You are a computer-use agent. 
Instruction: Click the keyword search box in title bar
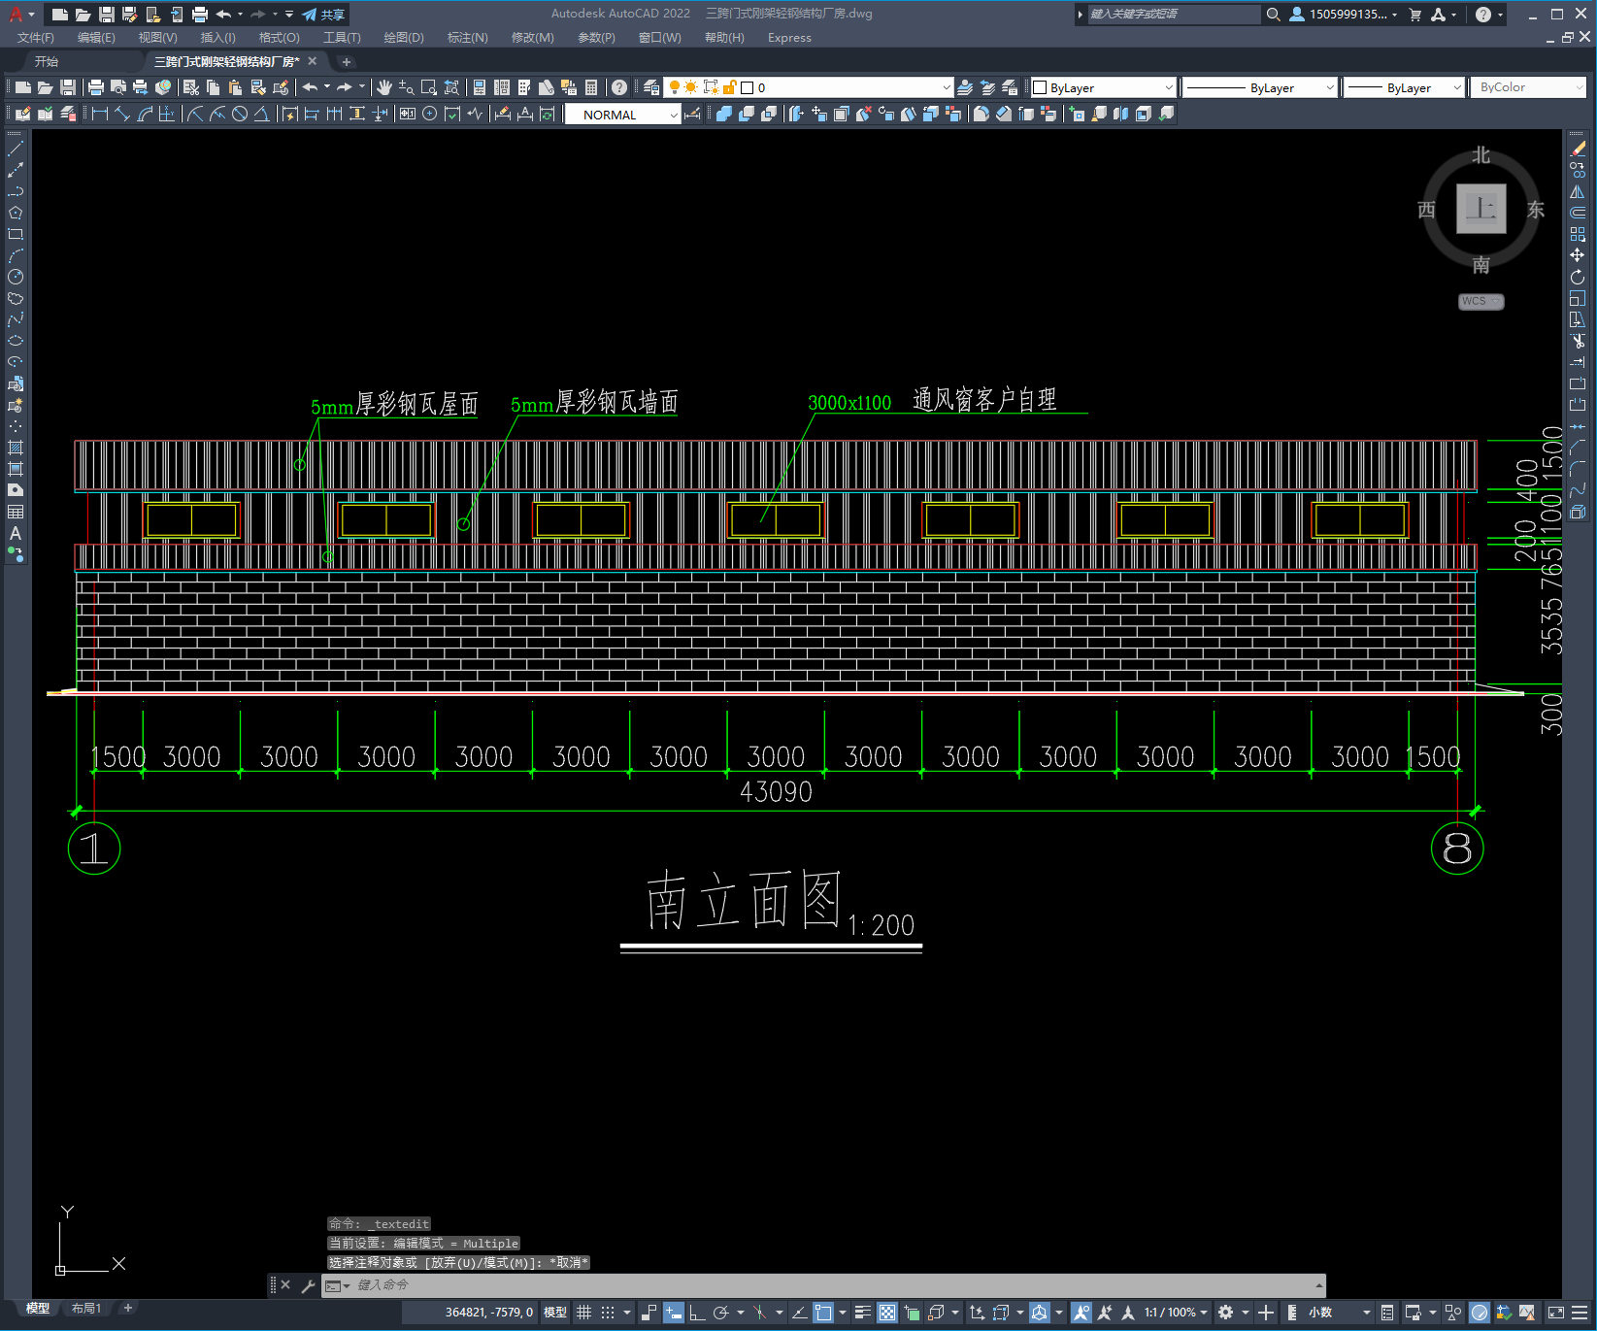pyautogui.click(x=1174, y=14)
